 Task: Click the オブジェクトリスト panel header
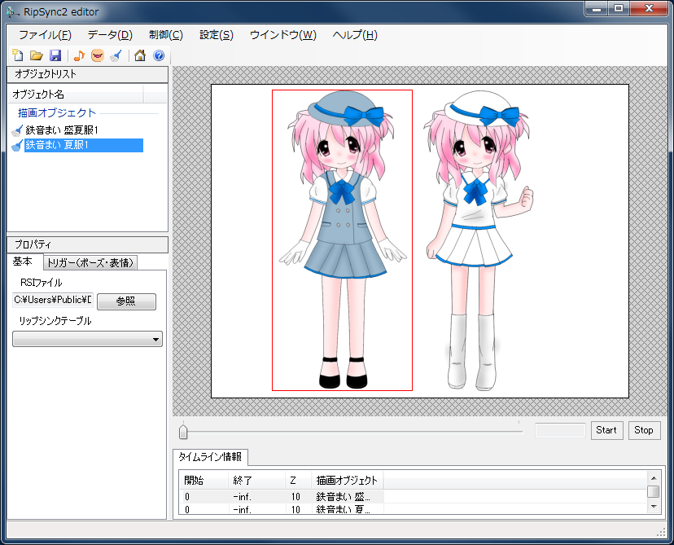coord(88,74)
